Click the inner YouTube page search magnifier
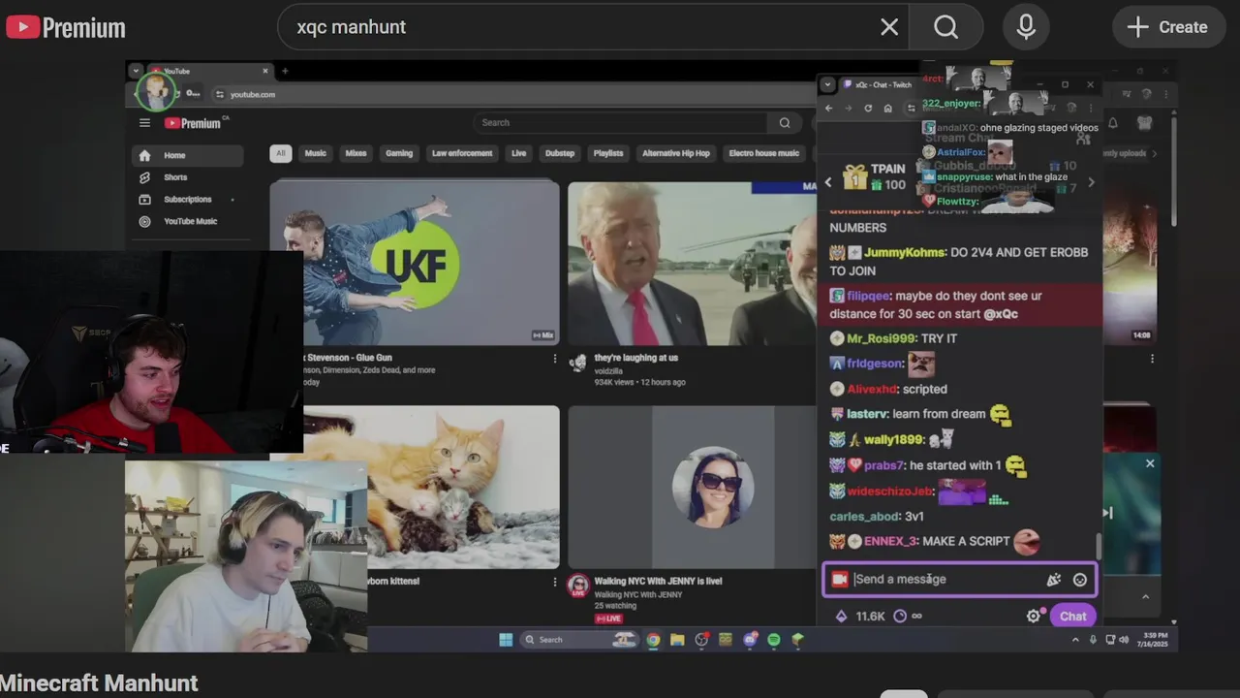 784,122
